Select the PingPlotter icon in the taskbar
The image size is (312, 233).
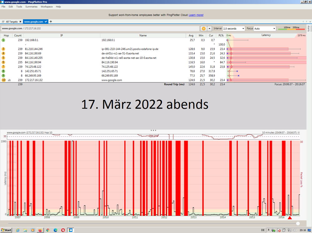[x=71, y=230]
